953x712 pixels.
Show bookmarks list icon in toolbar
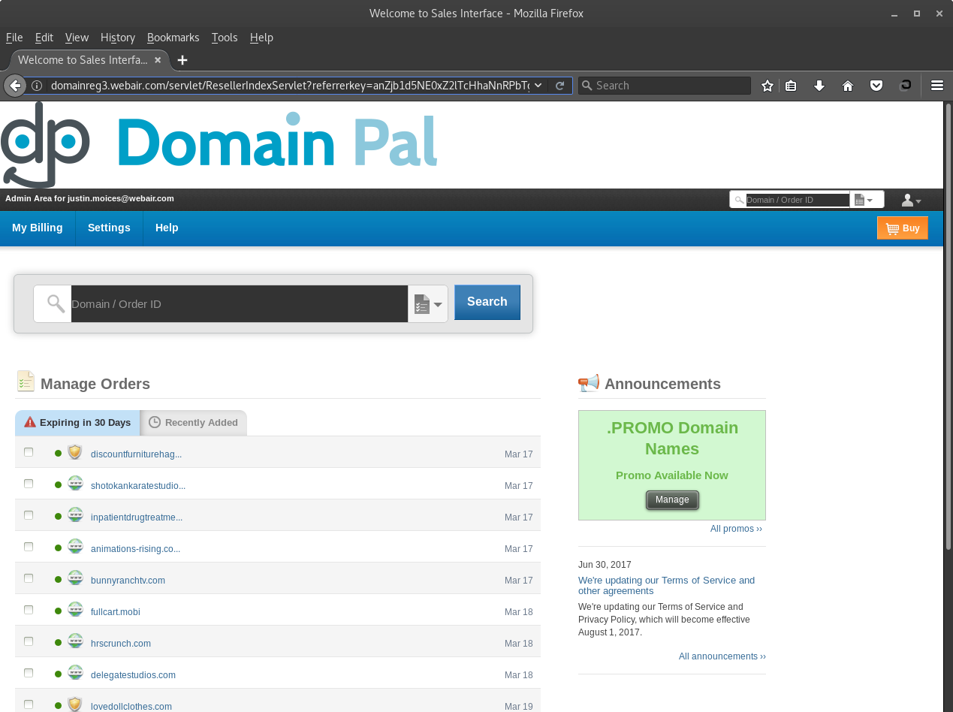pos(791,86)
